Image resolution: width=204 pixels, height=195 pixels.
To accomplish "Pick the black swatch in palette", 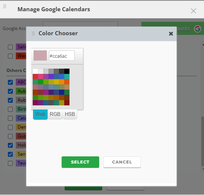I will click(67, 71).
